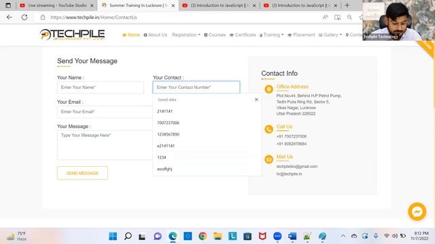Viewport: 435px width, 244px height.
Task: Select saved entry 1234
Action: (x=207, y=157)
